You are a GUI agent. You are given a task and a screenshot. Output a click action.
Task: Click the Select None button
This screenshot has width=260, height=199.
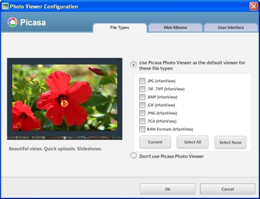[230, 142]
